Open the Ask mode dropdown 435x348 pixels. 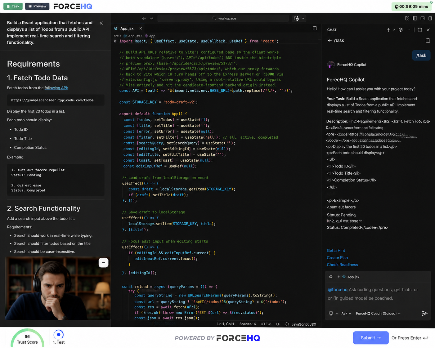click(x=346, y=314)
